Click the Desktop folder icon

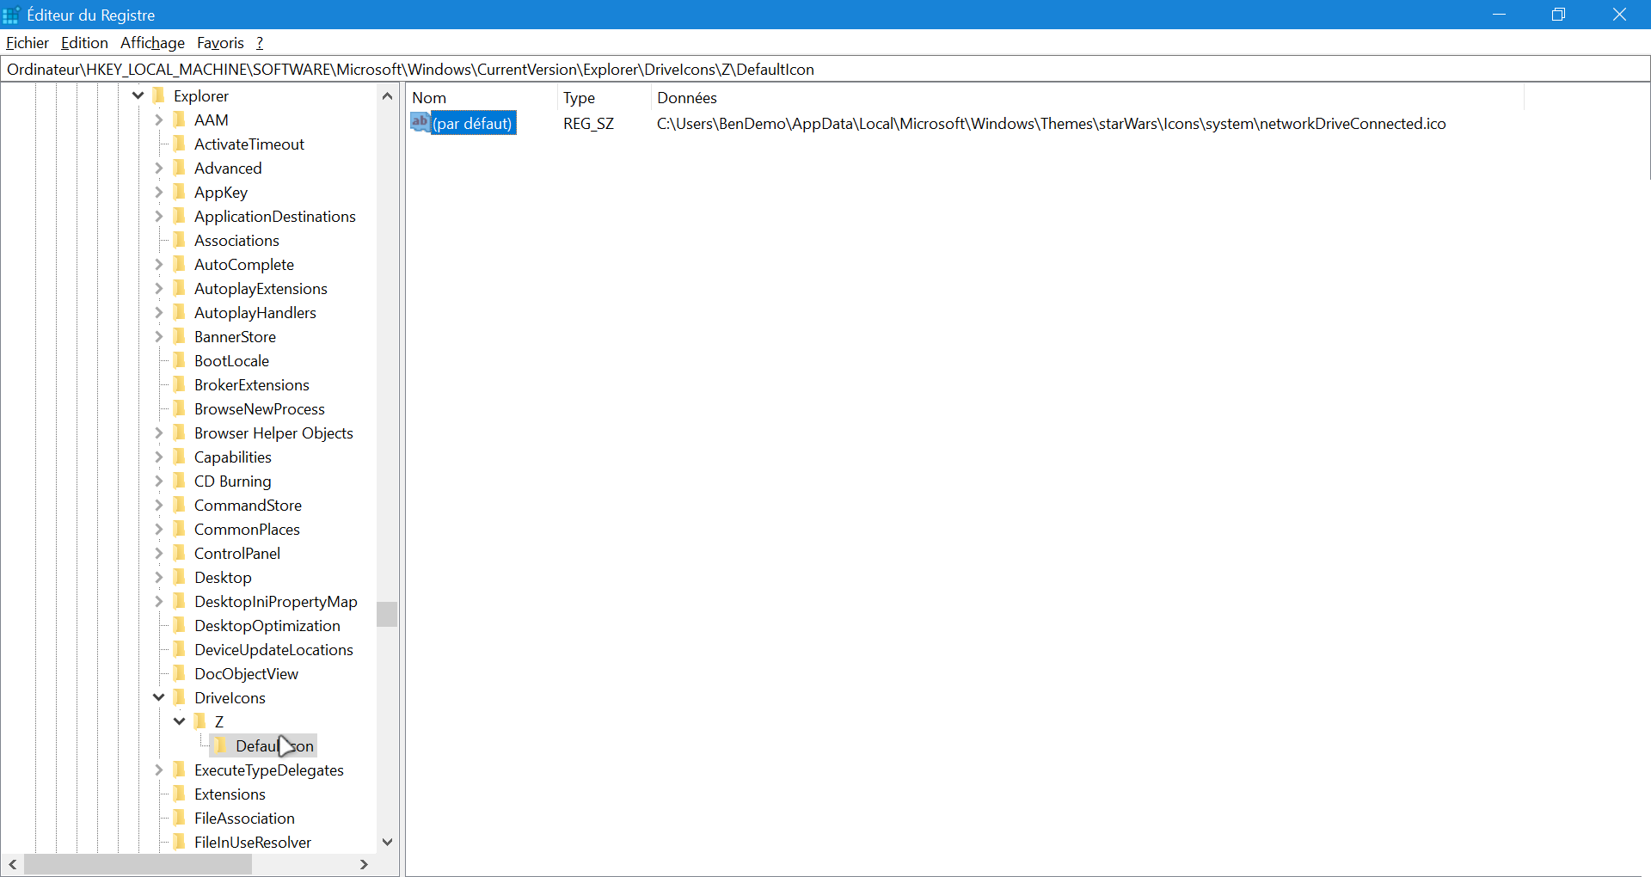(180, 577)
